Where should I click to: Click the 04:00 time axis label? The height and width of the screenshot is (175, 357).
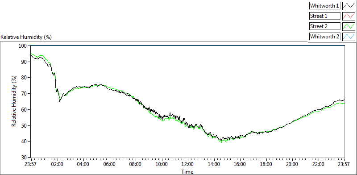pos(83,164)
